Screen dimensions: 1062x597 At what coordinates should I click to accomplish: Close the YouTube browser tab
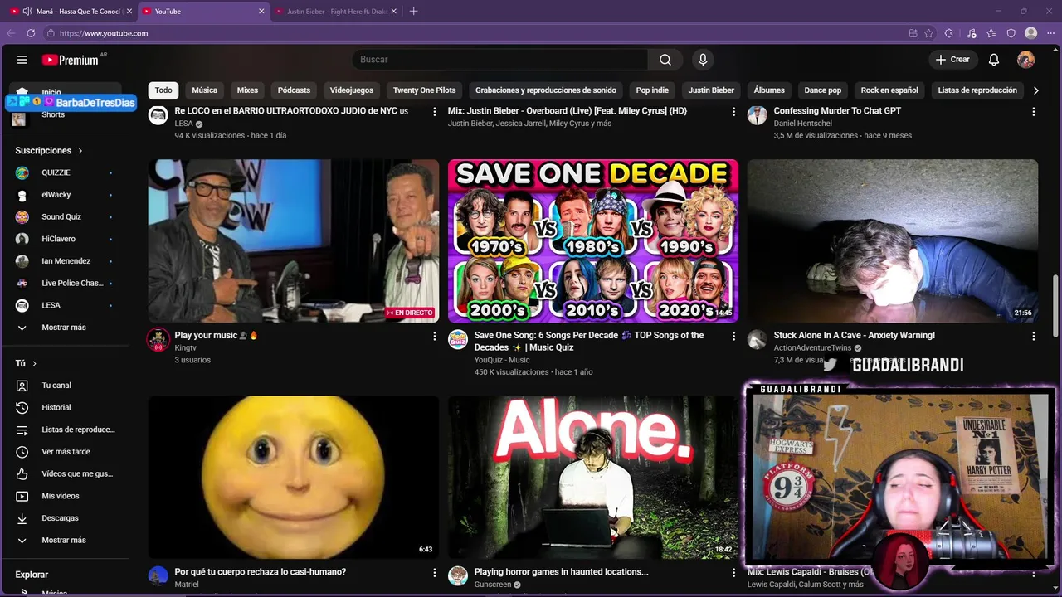pyautogui.click(x=261, y=11)
